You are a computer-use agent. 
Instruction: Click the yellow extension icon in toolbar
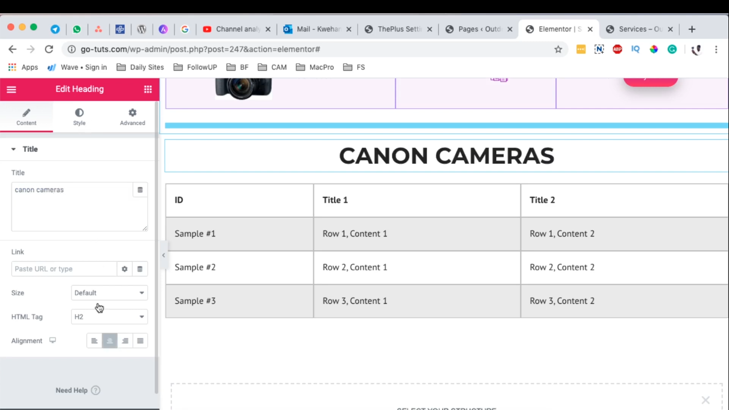pos(581,49)
